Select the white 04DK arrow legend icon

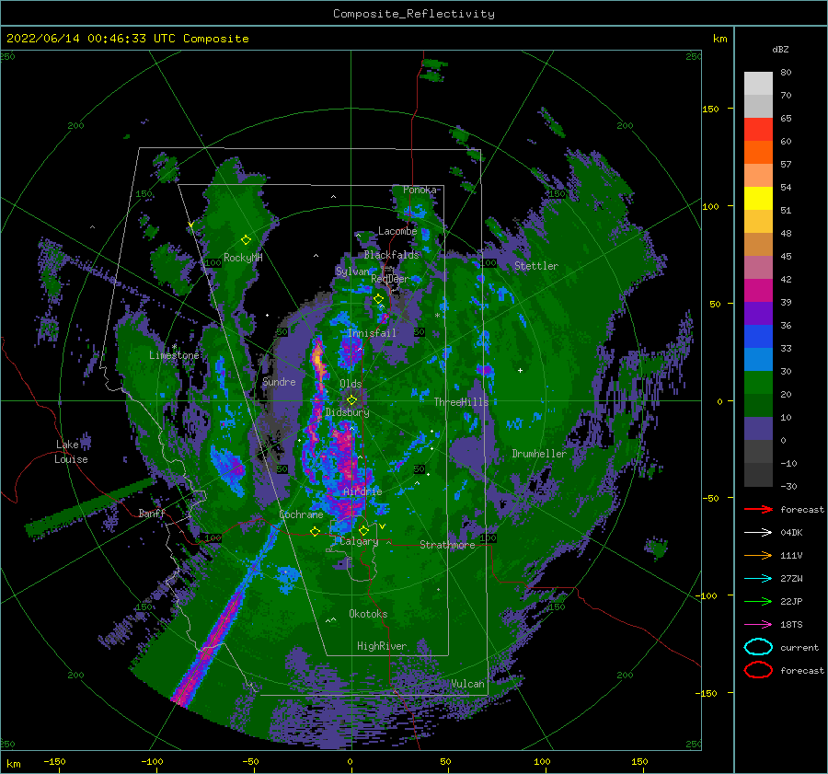[758, 532]
